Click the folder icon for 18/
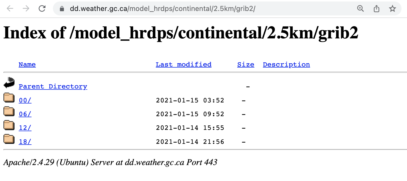Viewport: 407px width, 181px height. pyautogui.click(x=9, y=139)
